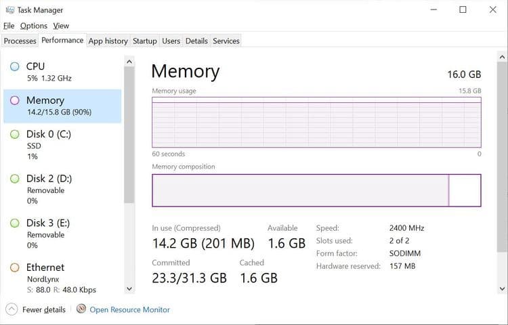
Task: Open the Services tab
Action: (226, 41)
